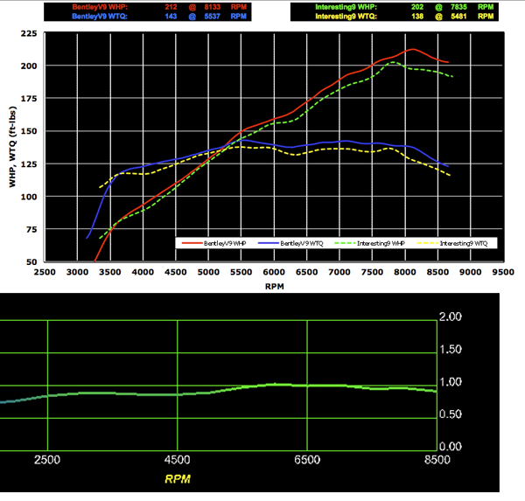Image resolution: width=525 pixels, height=501 pixels.
Task: Select the blue line swatch in legend
Action: [x=269, y=243]
